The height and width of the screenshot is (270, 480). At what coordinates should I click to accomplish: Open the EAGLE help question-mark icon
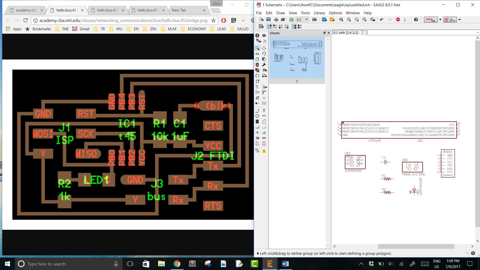[416, 19]
